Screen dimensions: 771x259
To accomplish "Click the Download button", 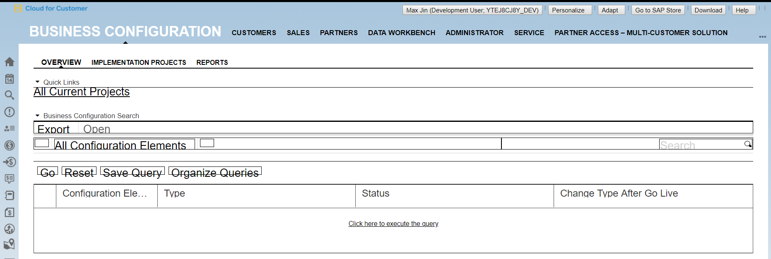I will [708, 10].
